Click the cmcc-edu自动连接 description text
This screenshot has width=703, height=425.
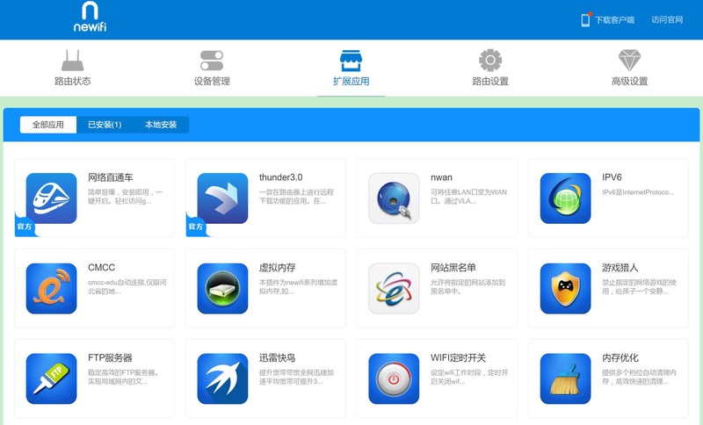[x=127, y=286]
